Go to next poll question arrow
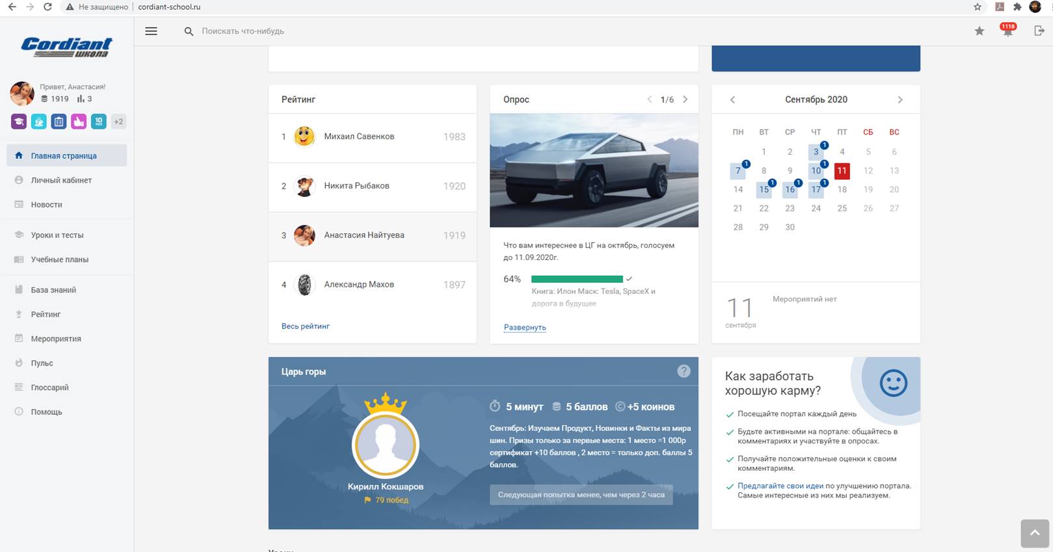The image size is (1053, 552). point(685,99)
